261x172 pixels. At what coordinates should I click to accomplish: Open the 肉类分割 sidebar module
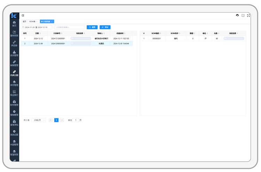[x=14, y=73]
